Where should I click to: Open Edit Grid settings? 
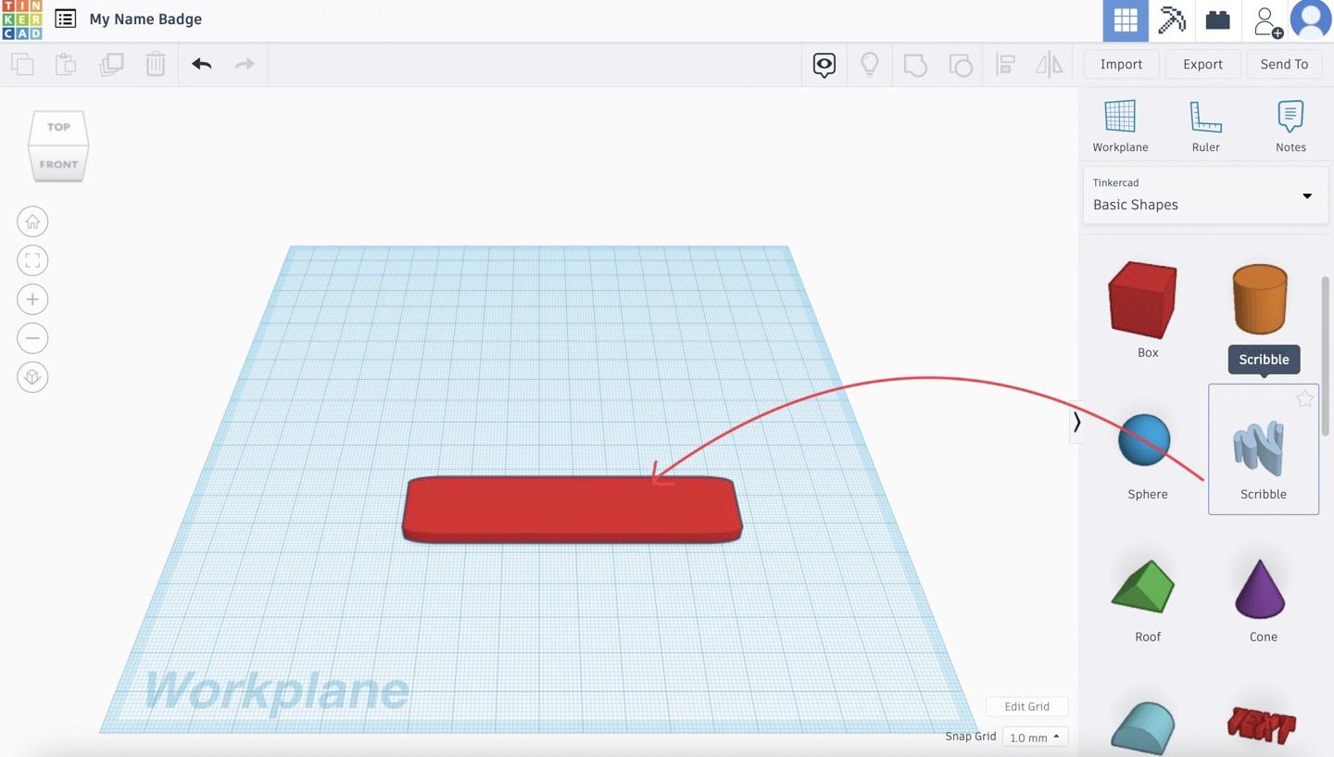pos(1026,706)
